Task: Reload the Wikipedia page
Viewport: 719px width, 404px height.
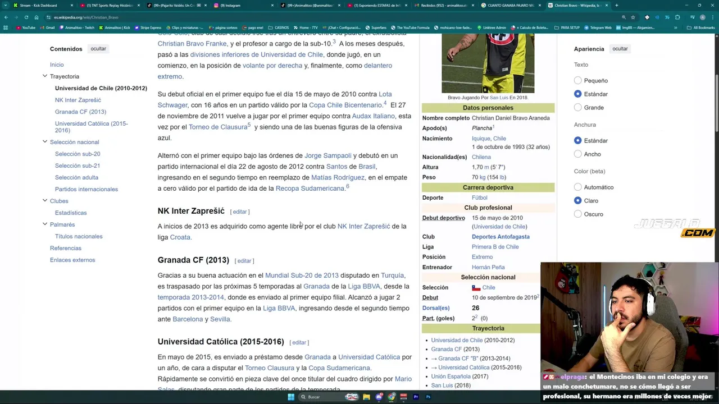Action: click(26, 17)
